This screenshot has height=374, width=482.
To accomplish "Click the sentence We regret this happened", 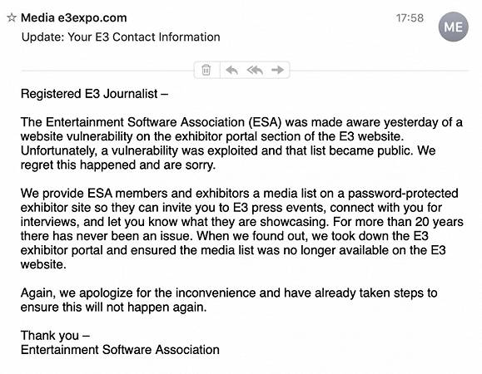I will (228, 158).
